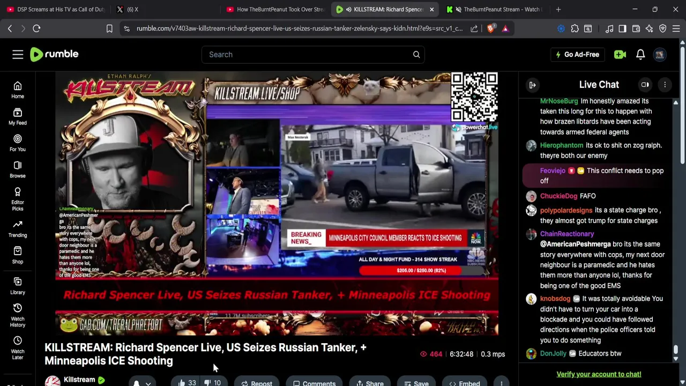The image size is (686, 386).
Task: Open the notifications bell
Action: [640, 54]
